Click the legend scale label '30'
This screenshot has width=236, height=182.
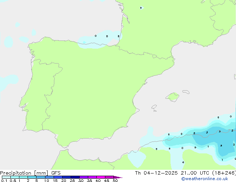(81, 181)
